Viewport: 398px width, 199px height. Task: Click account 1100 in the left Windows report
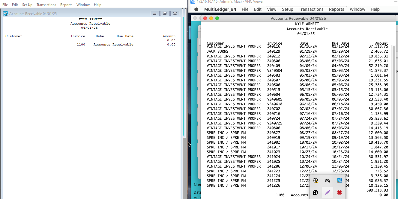81,45
